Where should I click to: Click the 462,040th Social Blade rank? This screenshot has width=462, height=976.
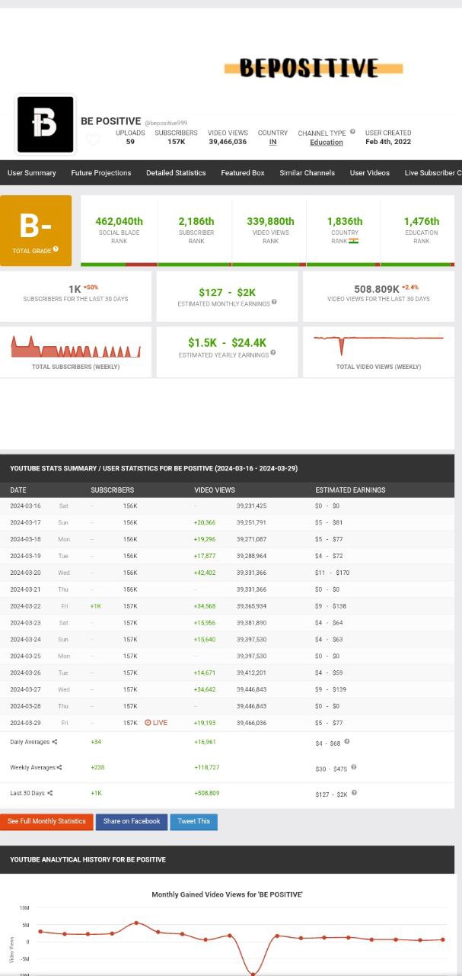[119, 221]
